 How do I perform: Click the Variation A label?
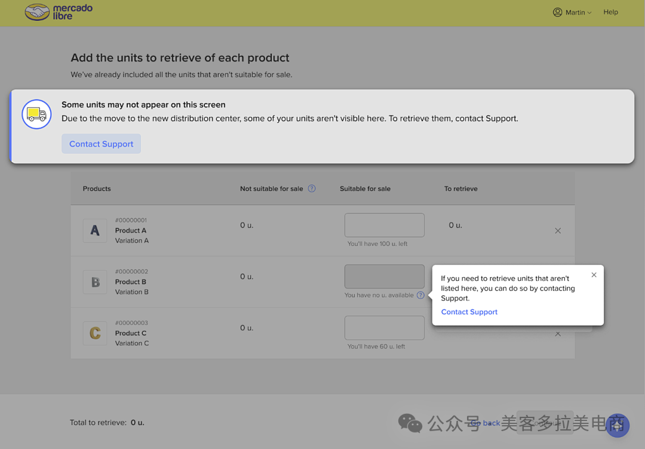pos(131,241)
